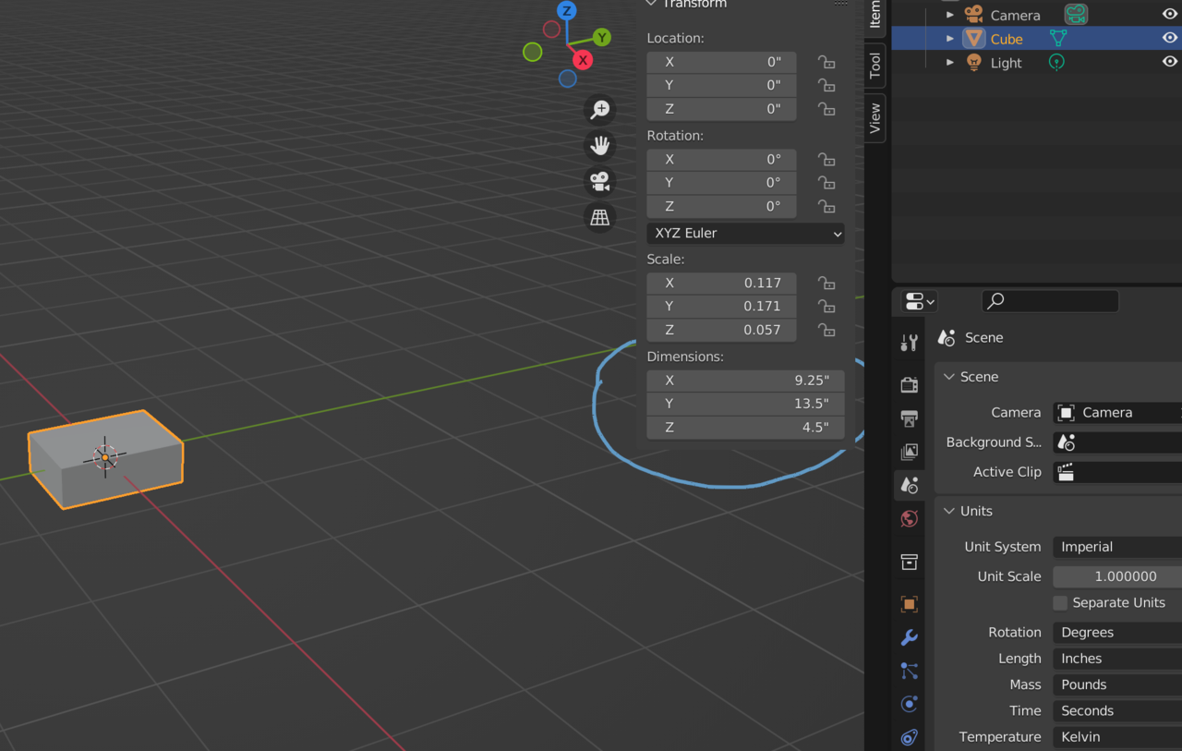The height and width of the screenshot is (751, 1182).
Task: Collapse the Units panel
Action: 949,511
